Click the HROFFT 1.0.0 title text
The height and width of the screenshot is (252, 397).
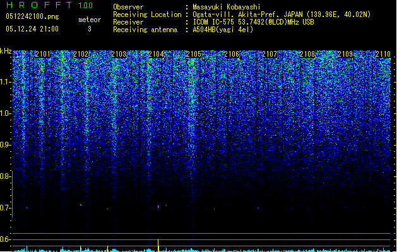(50, 5)
